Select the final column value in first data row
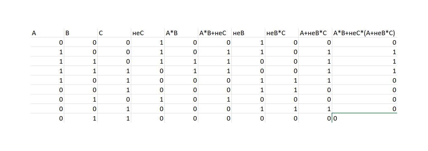This screenshot has height=151, width=428. click(364, 42)
